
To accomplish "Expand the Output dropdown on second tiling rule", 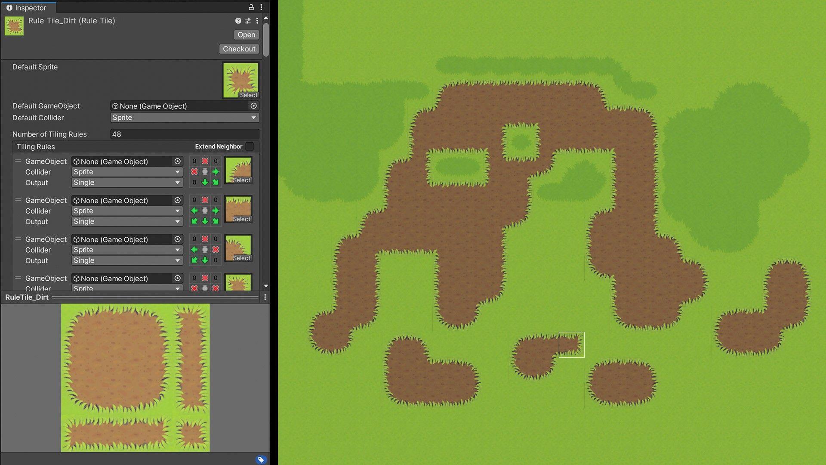I will (125, 221).
